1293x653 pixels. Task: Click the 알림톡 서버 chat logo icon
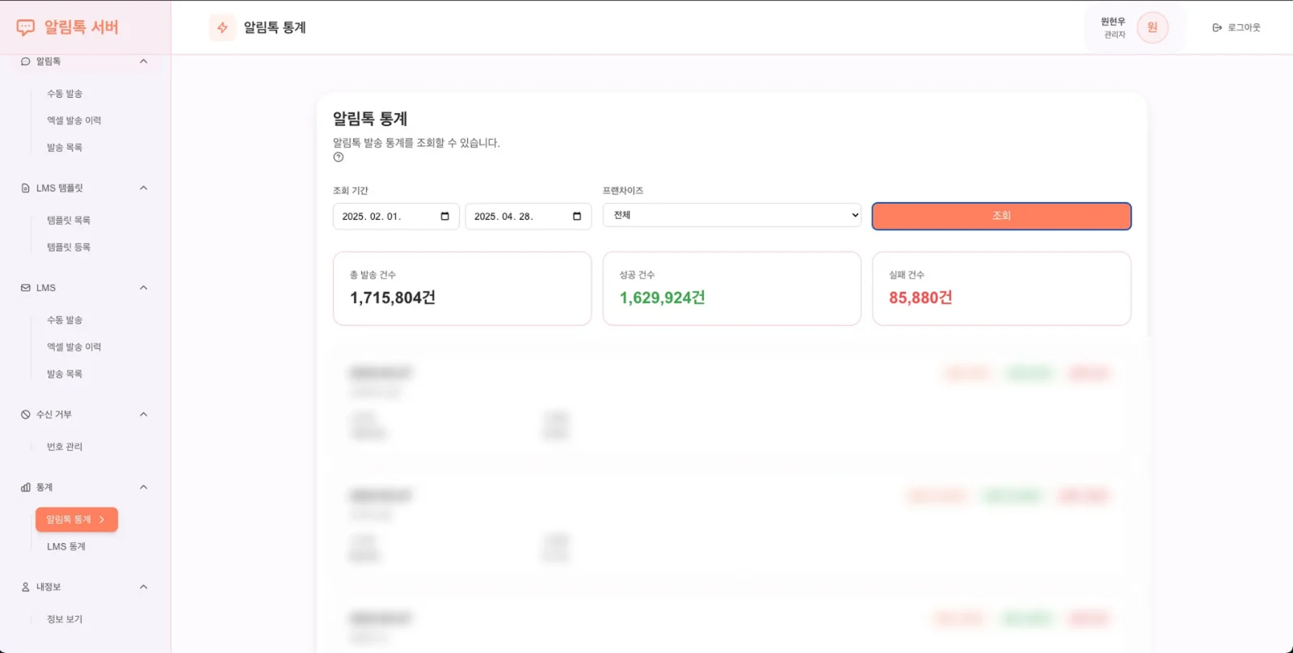(26, 27)
